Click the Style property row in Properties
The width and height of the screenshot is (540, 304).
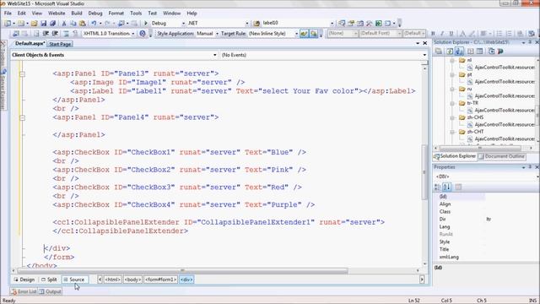point(486,242)
